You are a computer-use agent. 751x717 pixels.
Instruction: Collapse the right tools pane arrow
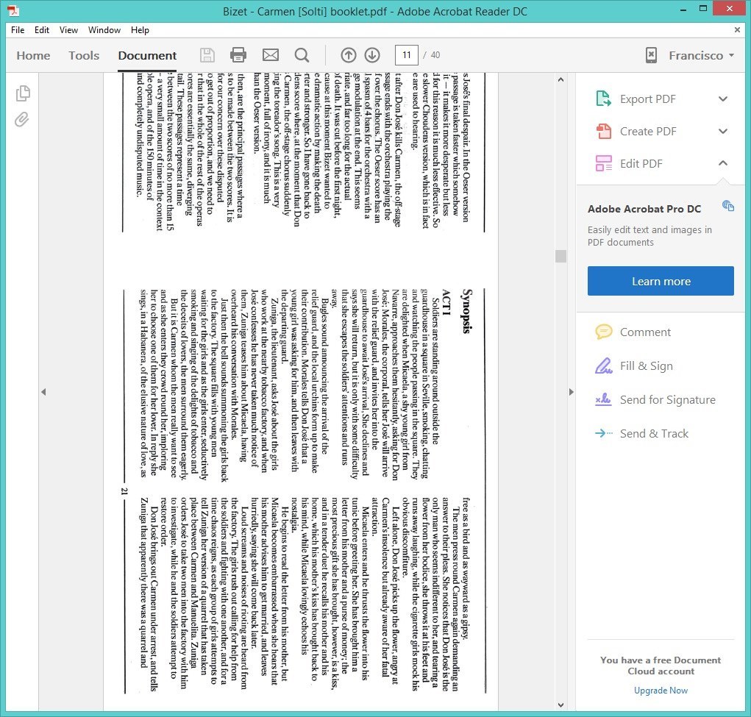[571, 392]
